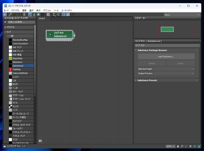Expand the Substance Presets rollout
The width and height of the screenshot is (204, 151).
click(147, 80)
